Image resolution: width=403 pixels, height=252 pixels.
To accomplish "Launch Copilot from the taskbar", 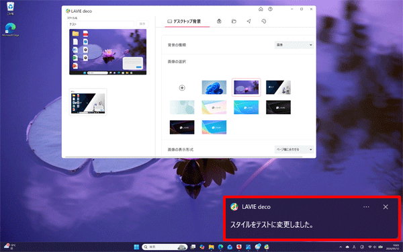I will [202, 247].
